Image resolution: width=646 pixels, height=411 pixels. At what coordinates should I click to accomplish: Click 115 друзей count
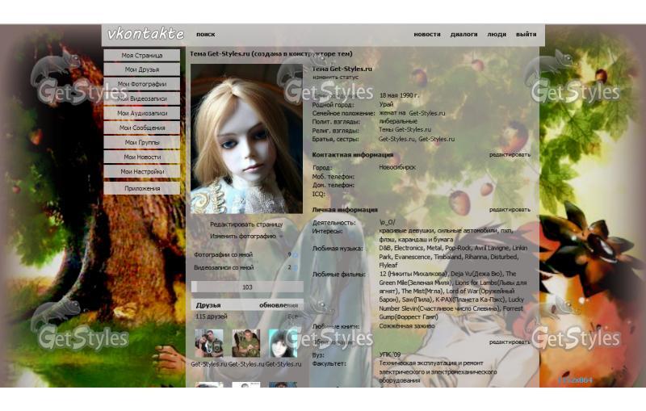tap(212, 317)
